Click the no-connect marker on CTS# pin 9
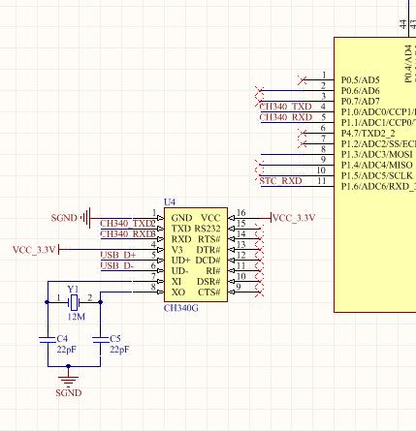 [260, 292]
